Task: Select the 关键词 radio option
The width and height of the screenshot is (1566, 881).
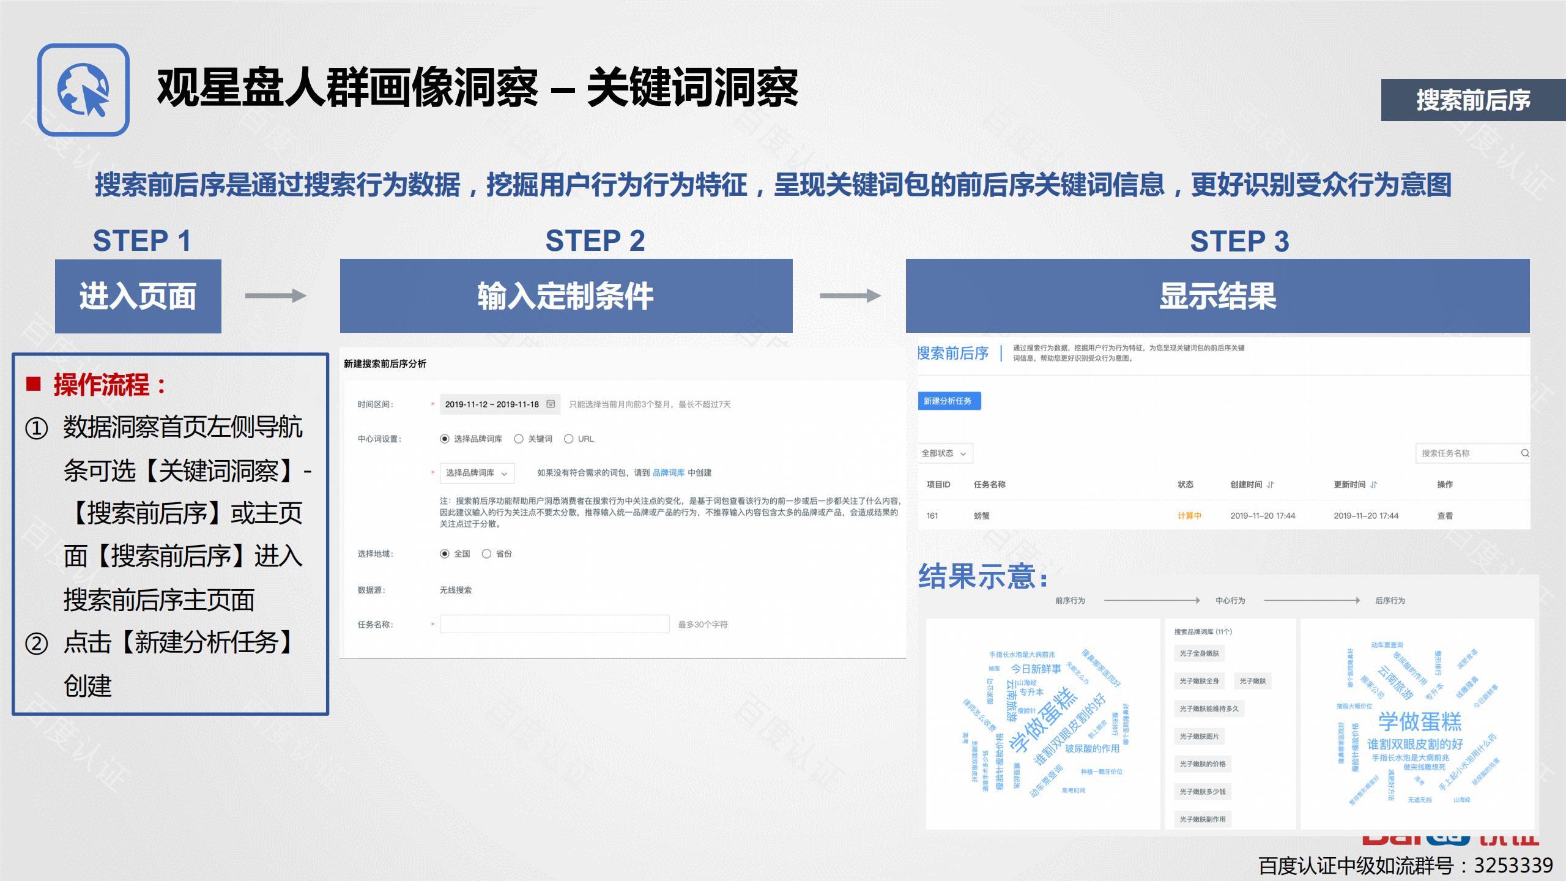Action: pos(519,439)
